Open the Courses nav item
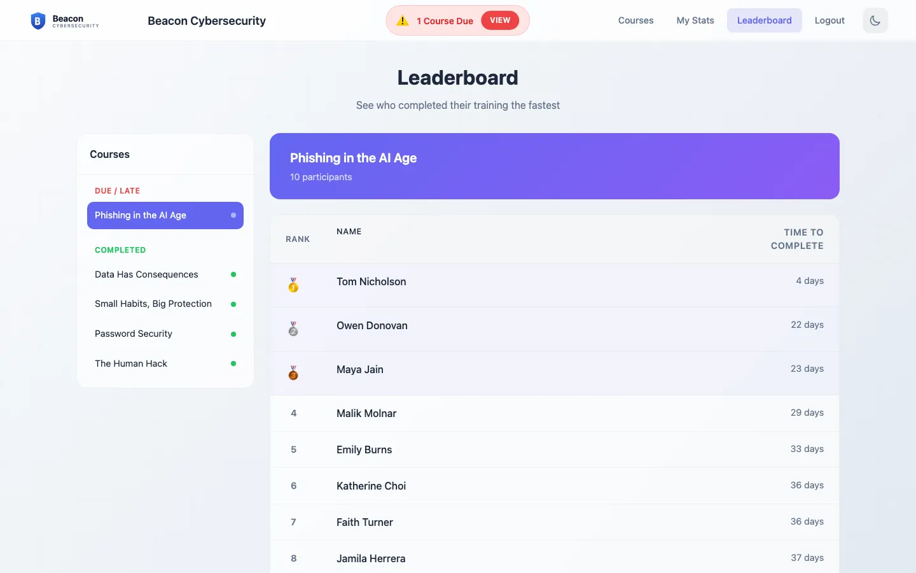Image resolution: width=916 pixels, height=573 pixels. tap(635, 20)
